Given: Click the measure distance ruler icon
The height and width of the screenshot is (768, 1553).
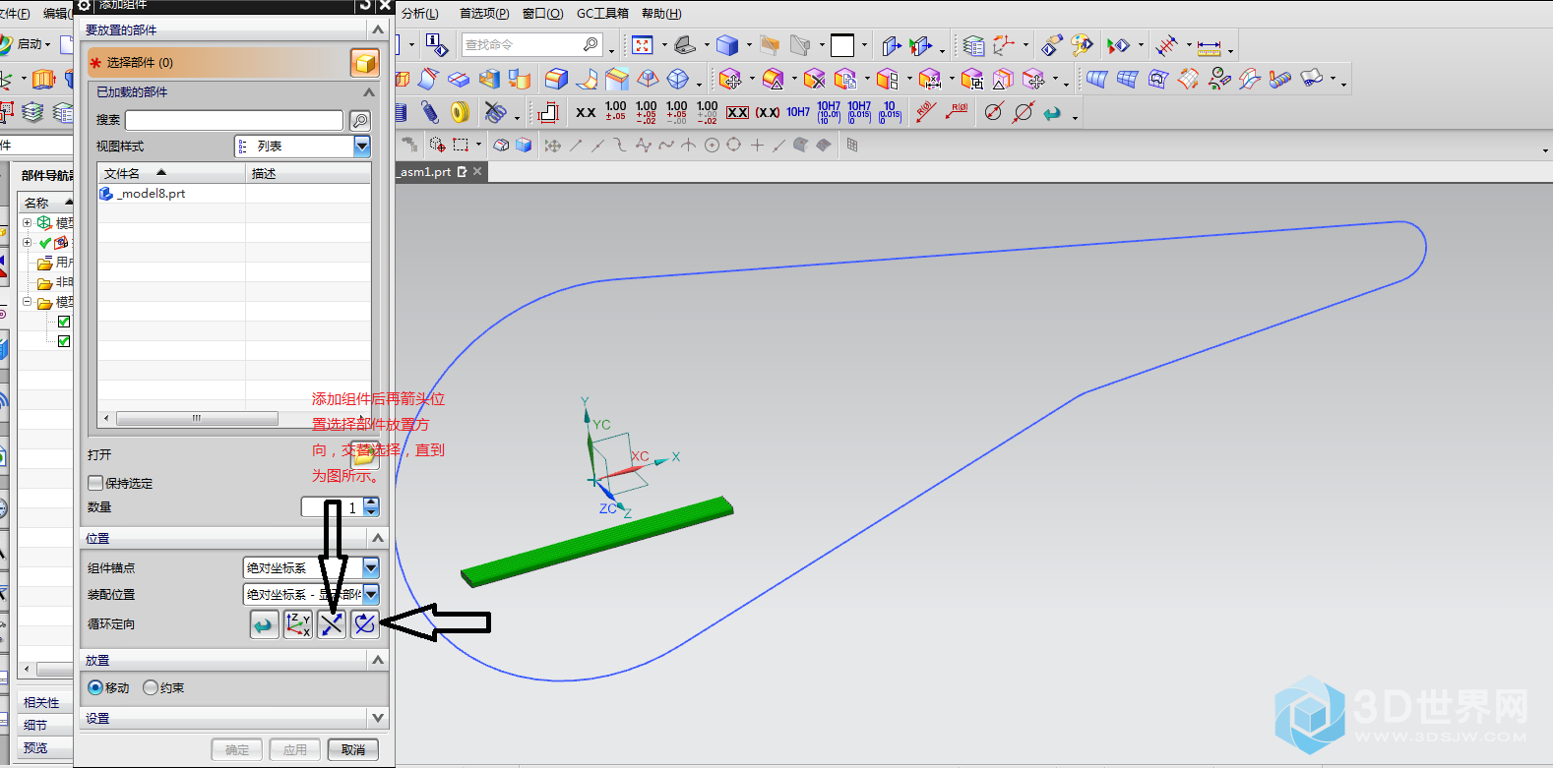Looking at the screenshot, I should pyautogui.click(x=1210, y=46).
